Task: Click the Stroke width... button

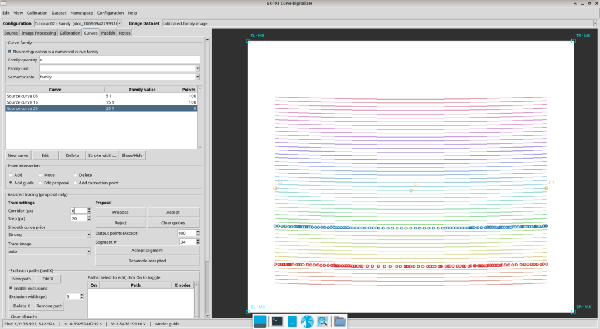Action: pos(102,156)
